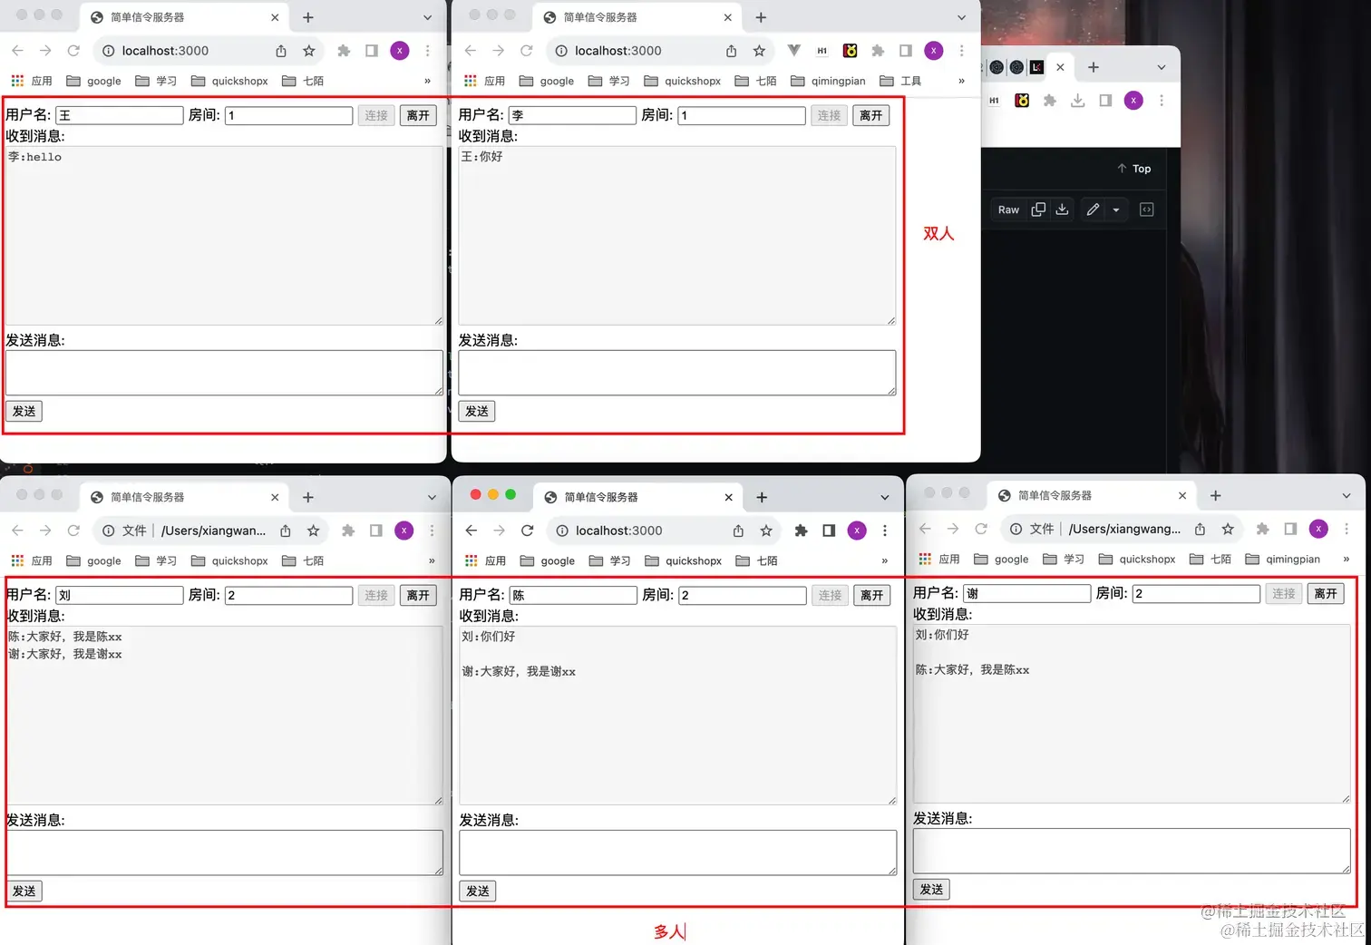Screen dimensions: 1371x945
Task: Click the Vue devtools extension icon
Action: (x=794, y=50)
